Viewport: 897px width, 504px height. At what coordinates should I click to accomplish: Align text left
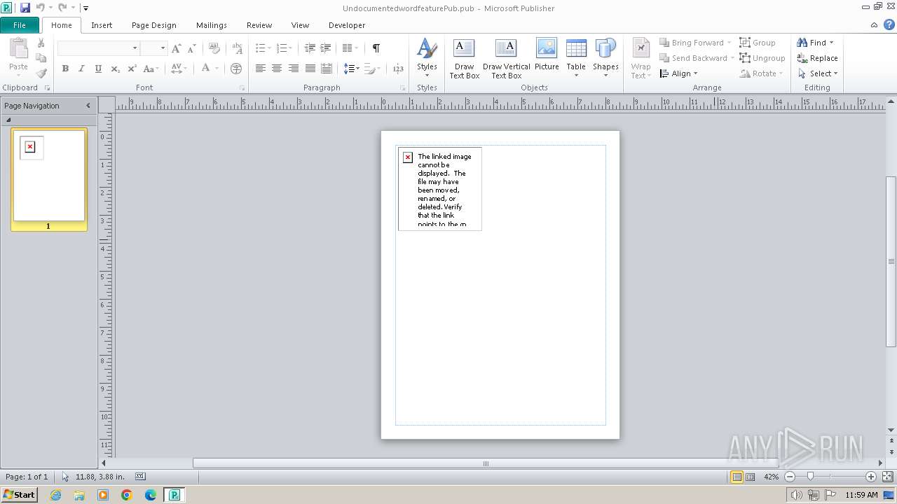tap(261, 69)
